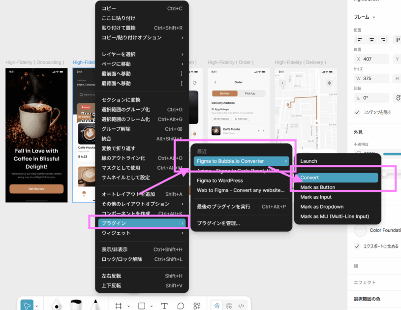401x310 pixels.
Task: Choose 上下反転 menu entry
Action: click(x=142, y=285)
